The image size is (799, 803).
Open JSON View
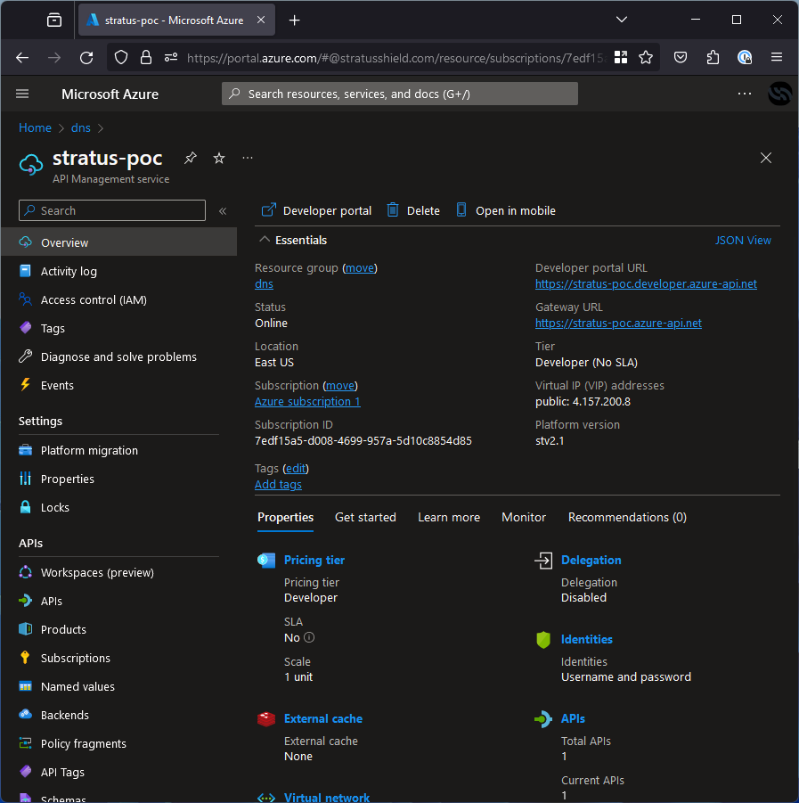[x=743, y=240]
